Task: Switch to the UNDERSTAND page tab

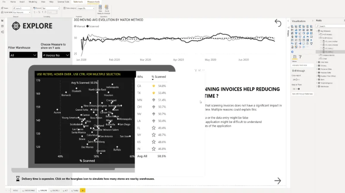Action: tap(29, 190)
